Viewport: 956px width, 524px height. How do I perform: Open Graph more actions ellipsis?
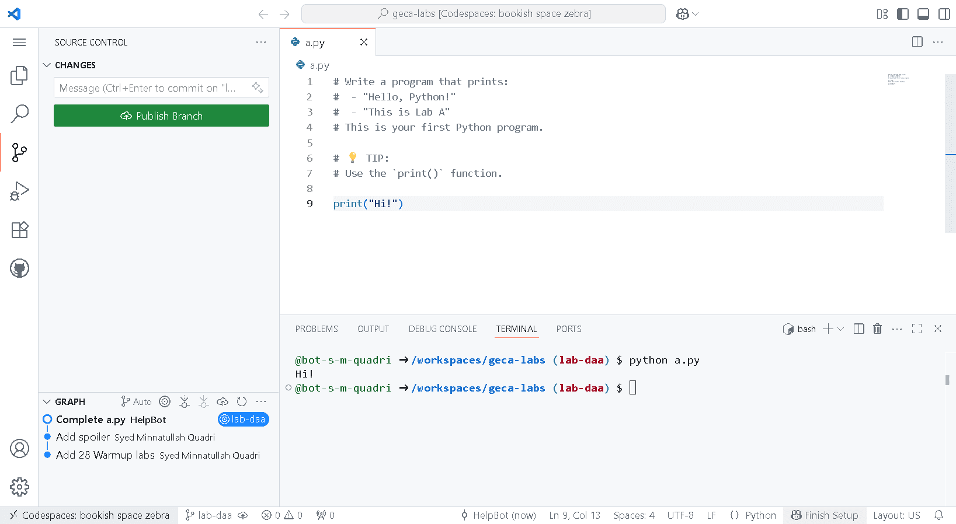coord(261,401)
